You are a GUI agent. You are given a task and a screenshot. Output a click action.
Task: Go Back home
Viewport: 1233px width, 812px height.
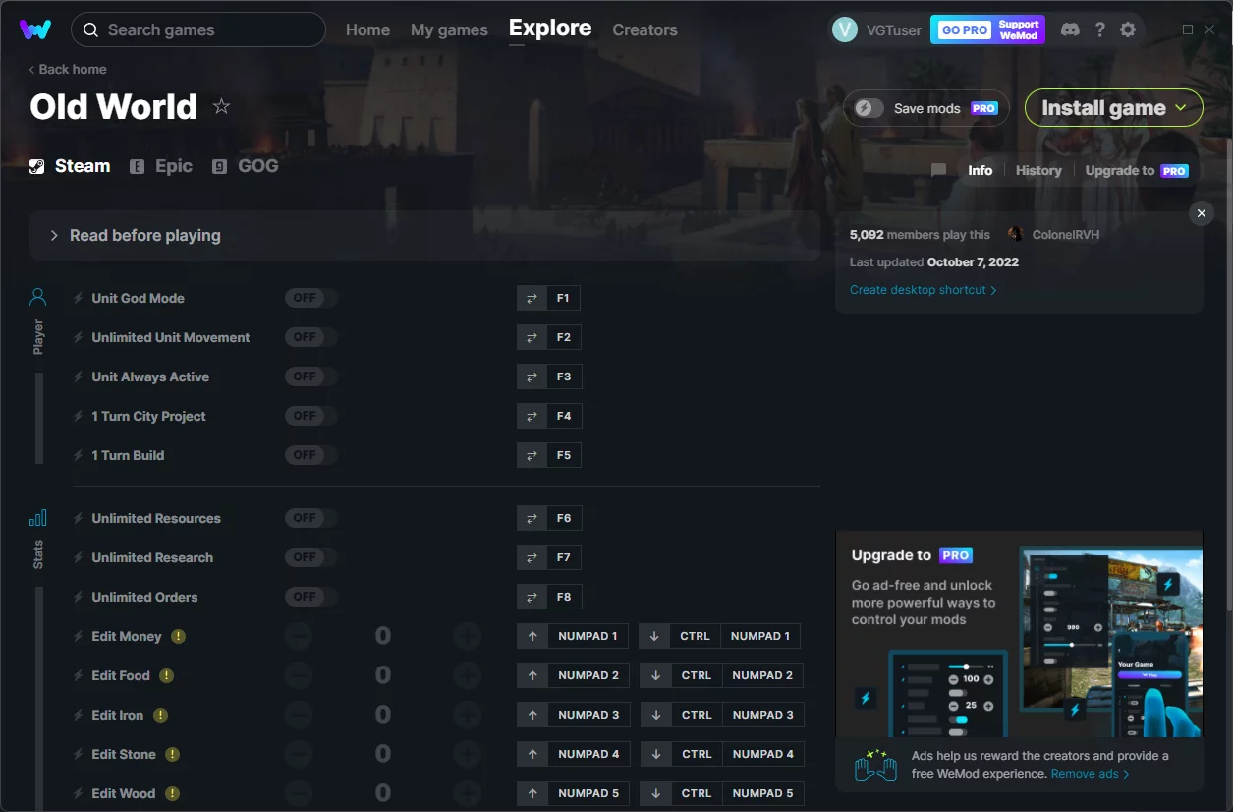coord(68,69)
